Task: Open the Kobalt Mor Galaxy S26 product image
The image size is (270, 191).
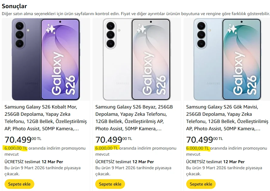Action: [46, 59]
